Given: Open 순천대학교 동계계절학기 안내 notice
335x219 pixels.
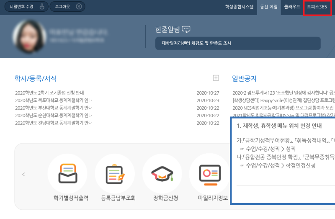Looking at the screenshot, I should tap(54, 116).
